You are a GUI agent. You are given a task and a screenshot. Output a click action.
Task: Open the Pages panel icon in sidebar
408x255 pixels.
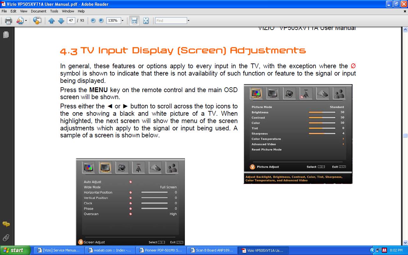(6, 35)
